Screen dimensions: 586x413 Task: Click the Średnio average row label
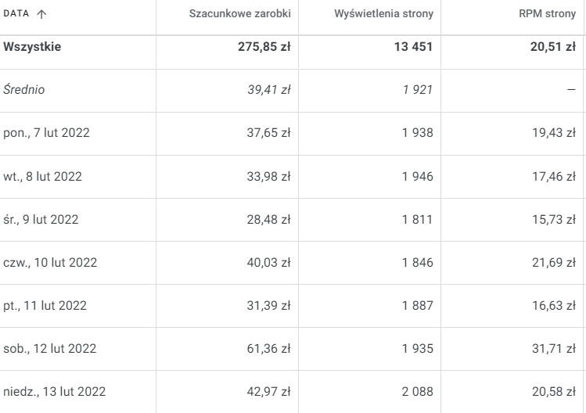[x=24, y=90]
